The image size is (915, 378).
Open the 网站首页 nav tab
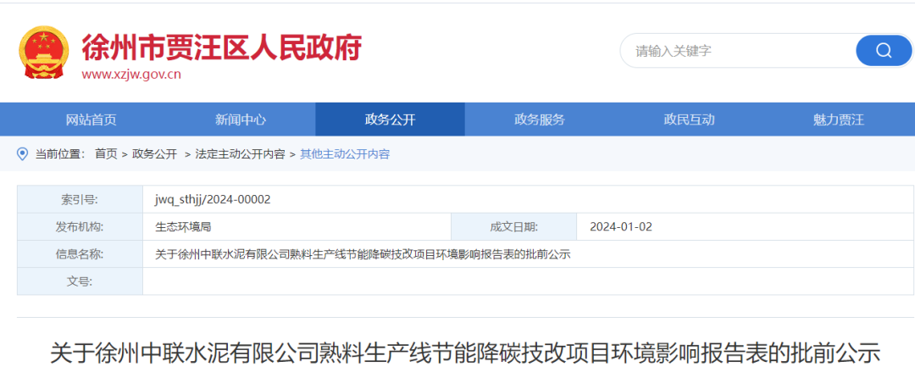click(x=91, y=120)
